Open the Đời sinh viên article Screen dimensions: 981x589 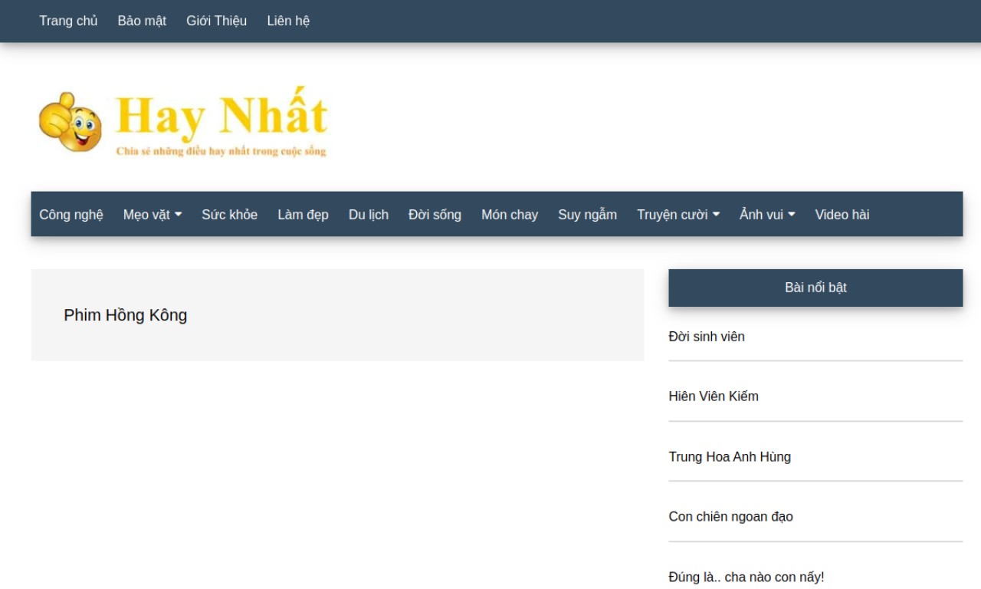[707, 337]
